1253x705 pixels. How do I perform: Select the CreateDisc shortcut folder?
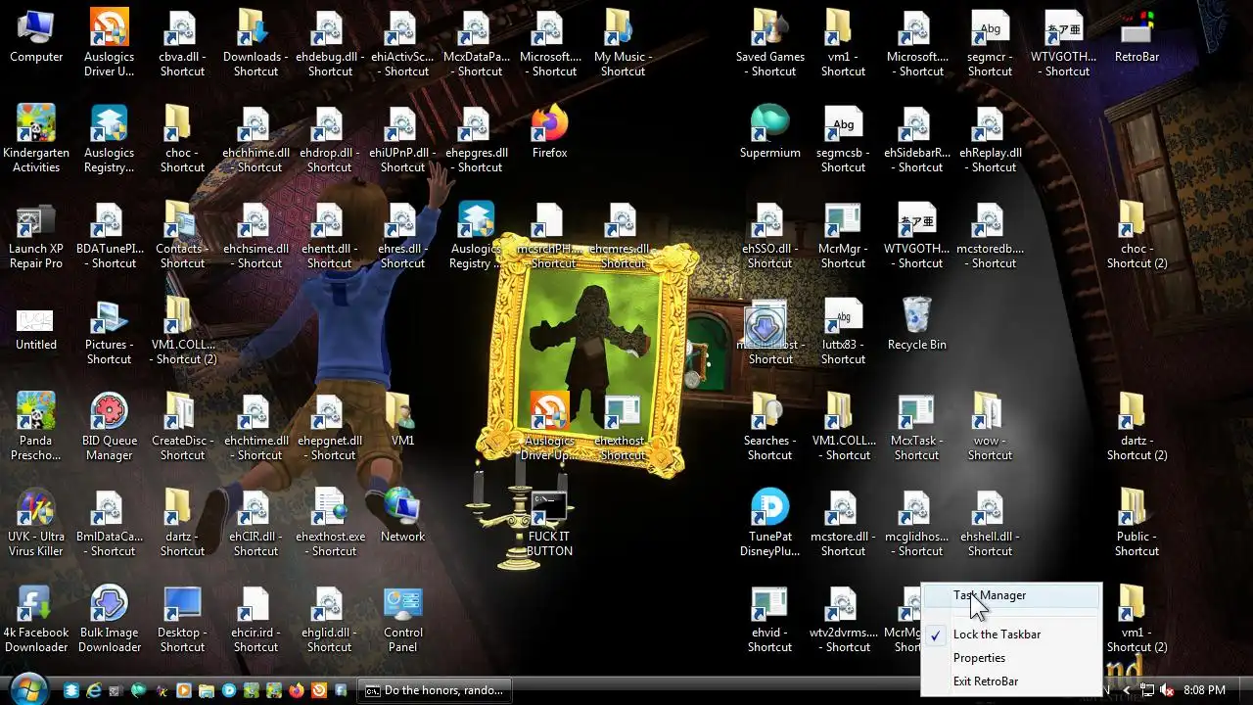(x=183, y=428)
